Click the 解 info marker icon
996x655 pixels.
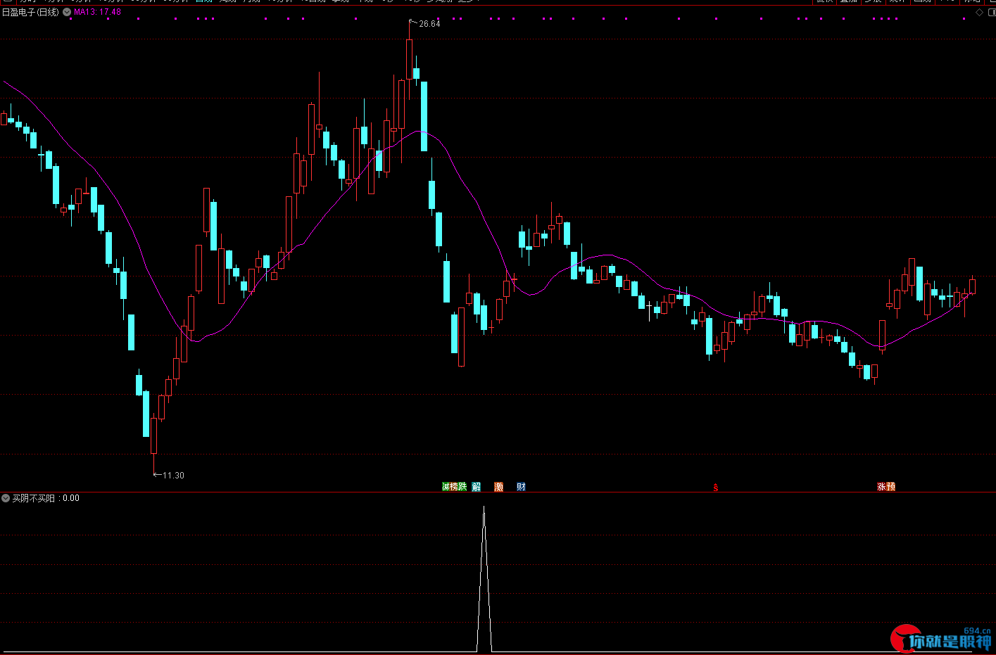[x=476, y=487]
